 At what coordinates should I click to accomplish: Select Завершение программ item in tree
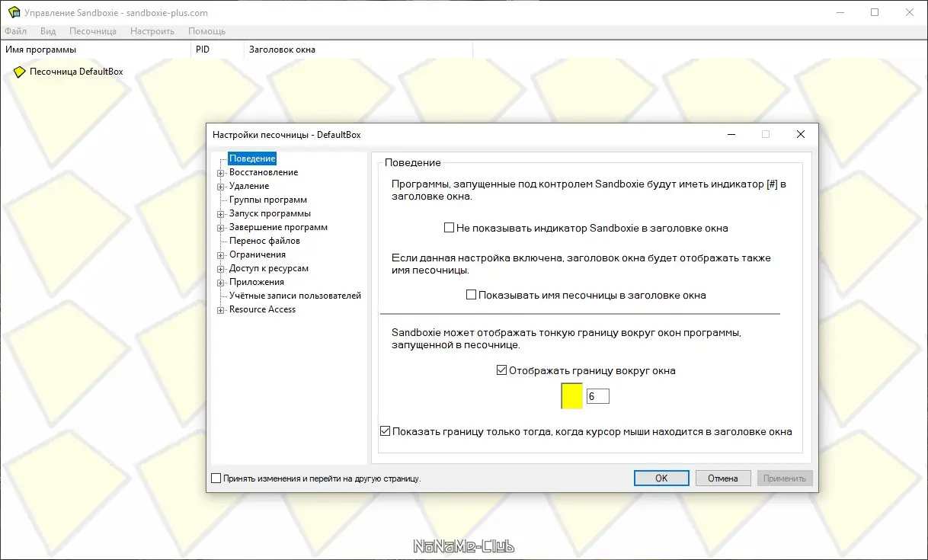(278, 227)
